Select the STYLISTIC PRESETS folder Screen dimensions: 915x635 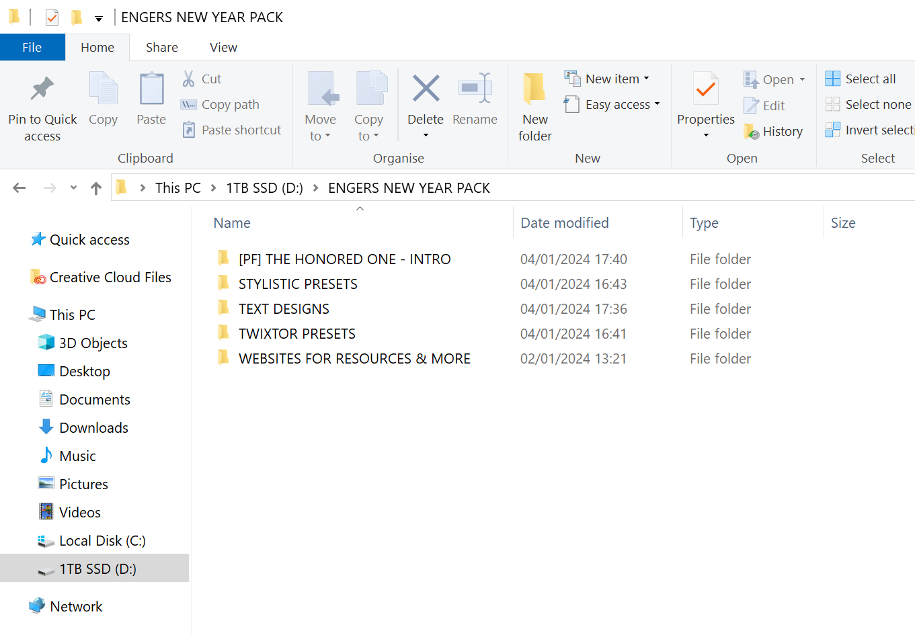coord(298,284)
